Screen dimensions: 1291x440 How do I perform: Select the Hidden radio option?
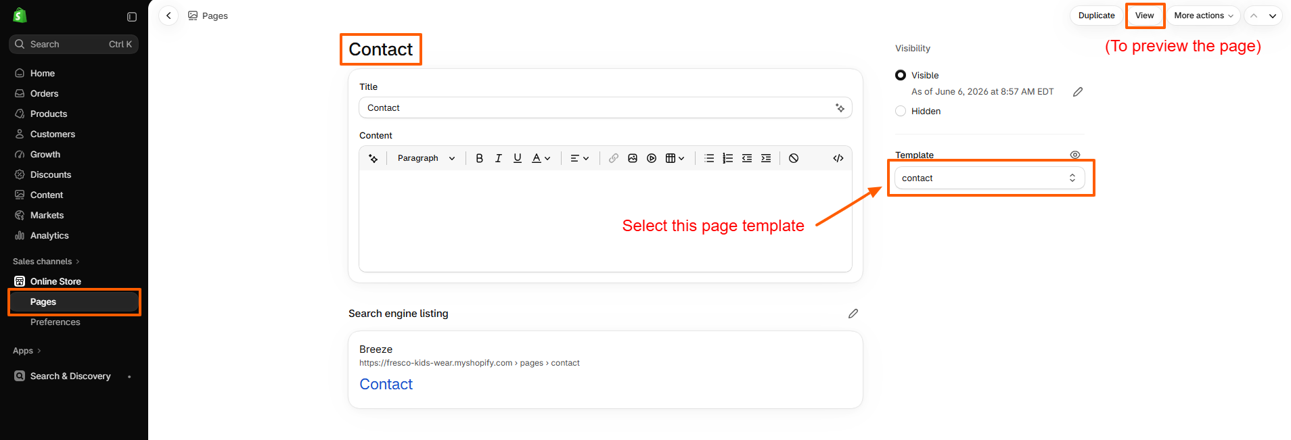click(901, 111)
